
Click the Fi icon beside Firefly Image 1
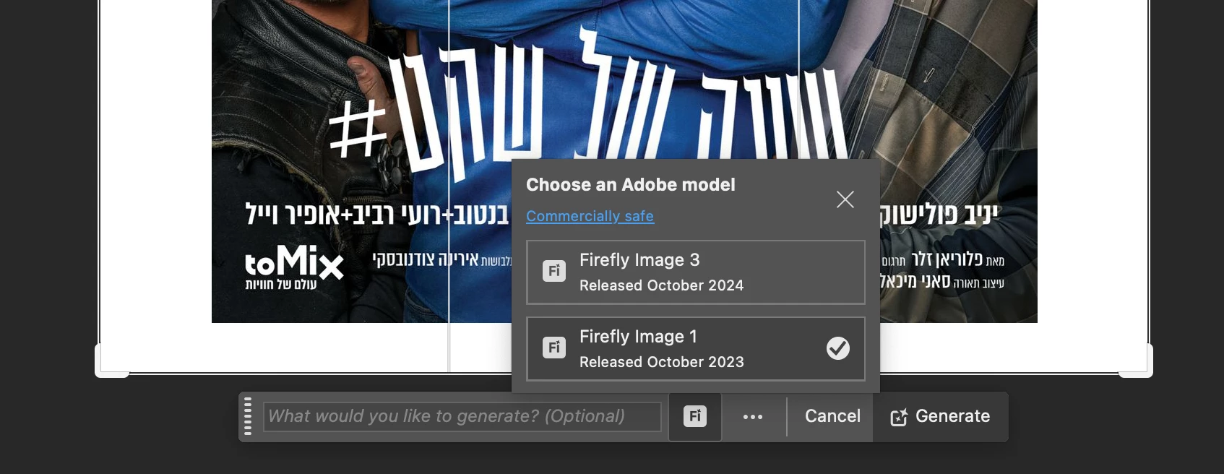[x=554, y=348]
